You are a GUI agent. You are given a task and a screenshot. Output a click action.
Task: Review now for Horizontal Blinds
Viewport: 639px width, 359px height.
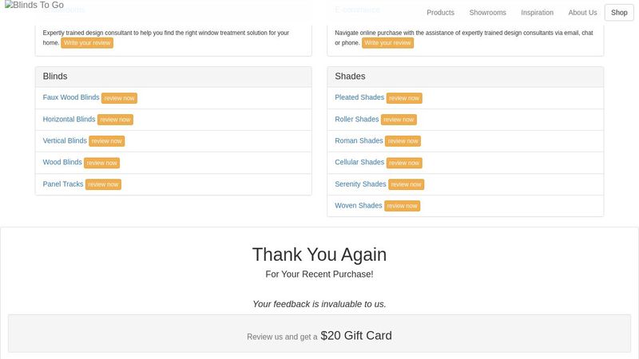(x=115, y=120)
